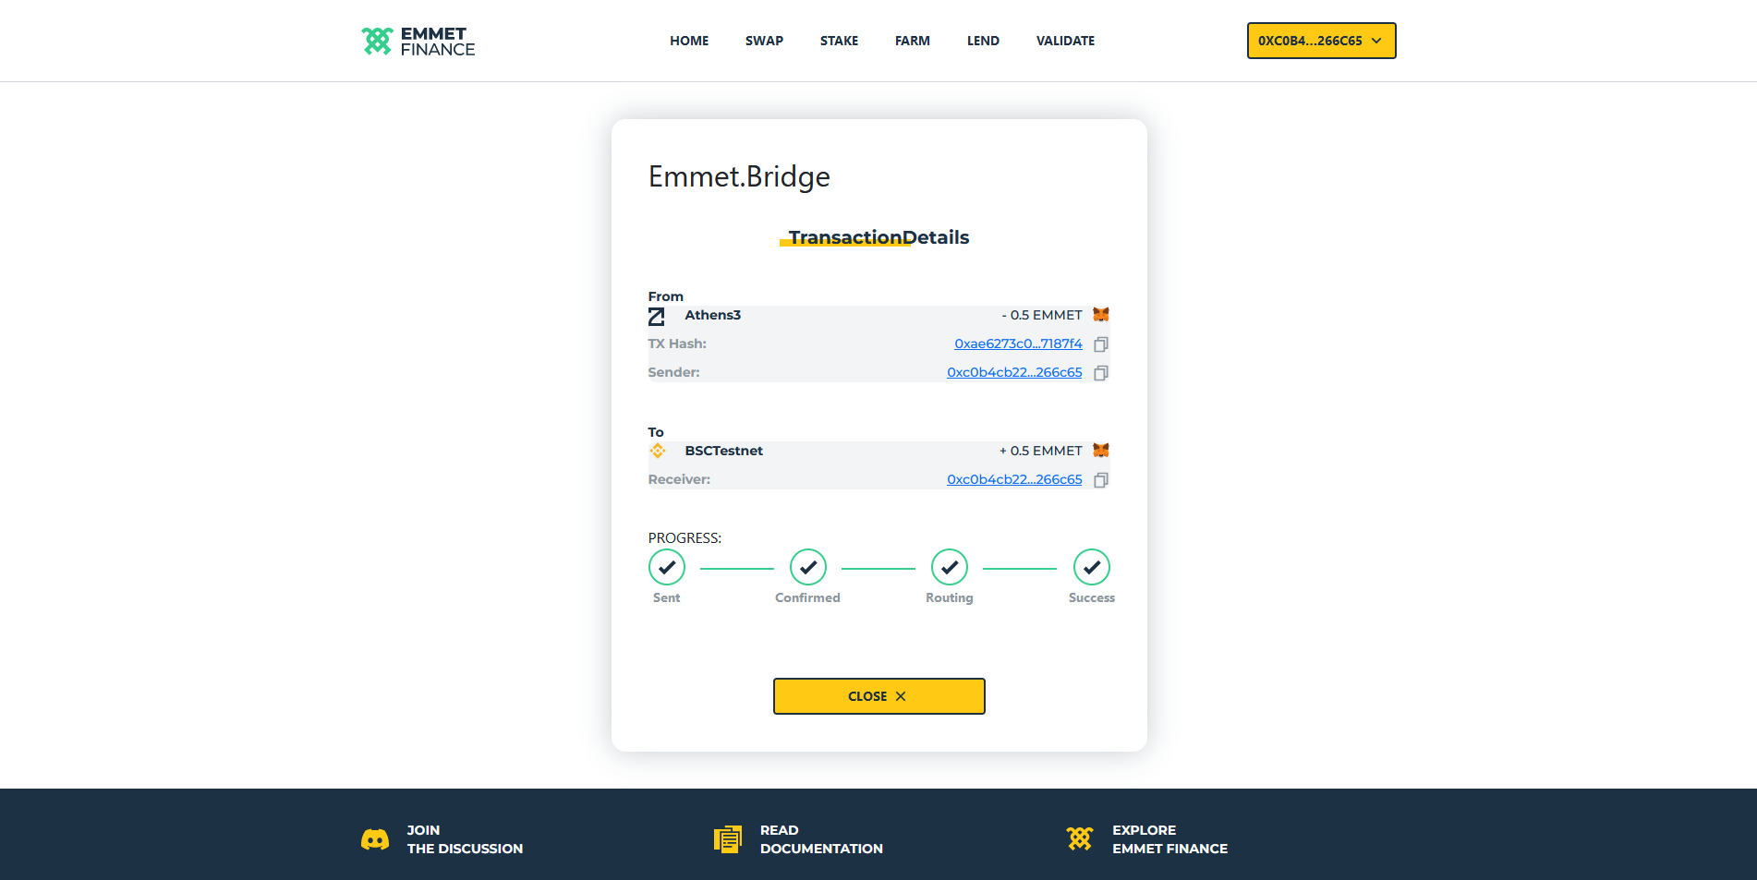1757x880 pixels.
Task: Copy the Sender address
Action: (1100, 373)
